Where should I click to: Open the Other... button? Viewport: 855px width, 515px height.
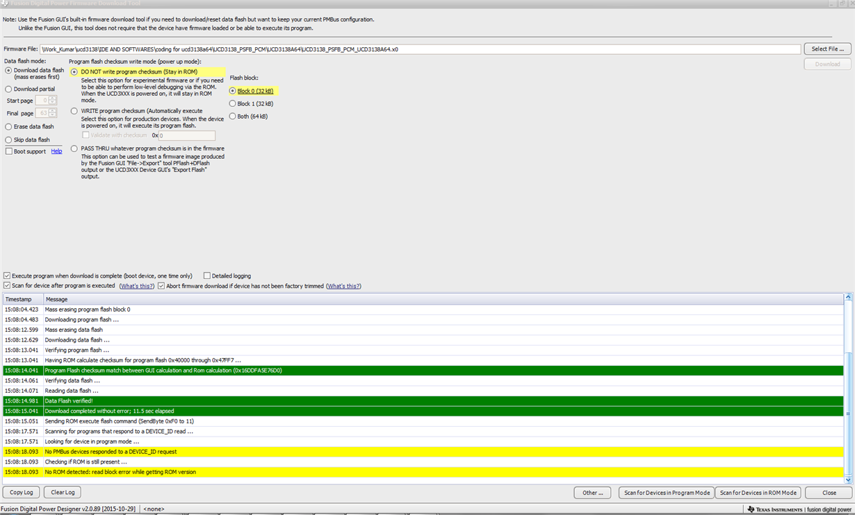592,492
